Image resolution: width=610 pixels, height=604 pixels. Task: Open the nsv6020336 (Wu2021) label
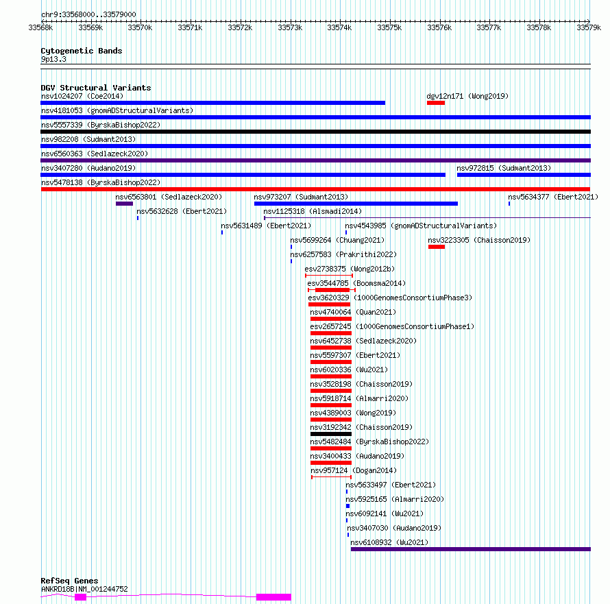tap(349, 370)
